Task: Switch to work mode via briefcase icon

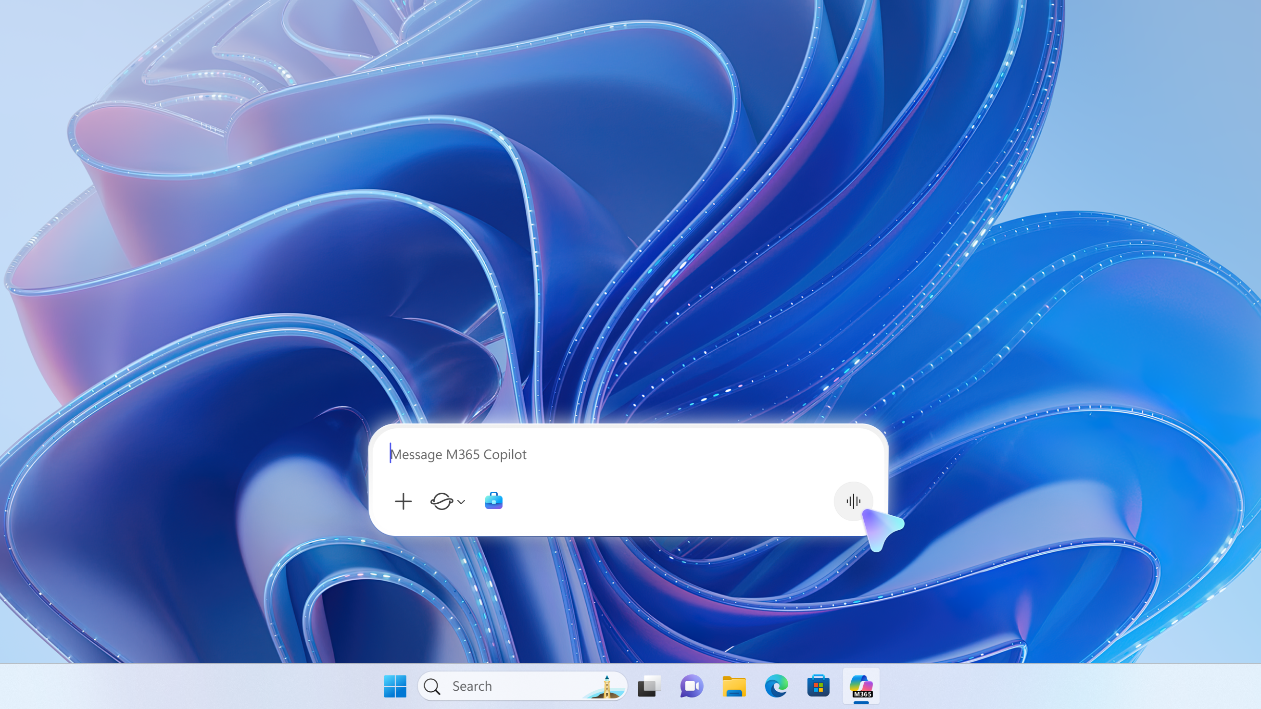Action: (x=494, y=500)
